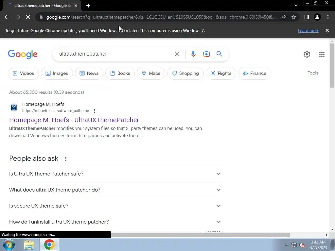The image size is (335, 251).
Task: Open People also ask options dots
Action: [x=65, y=159]
